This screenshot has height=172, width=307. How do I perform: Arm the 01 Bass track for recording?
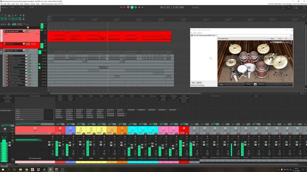(x=7, y=56)
